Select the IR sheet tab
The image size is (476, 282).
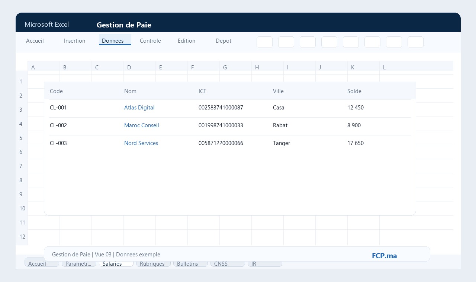(x=265, y=263)
